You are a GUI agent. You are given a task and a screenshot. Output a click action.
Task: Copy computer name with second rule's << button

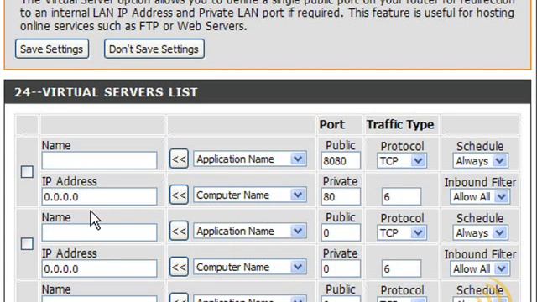tap(179, 267)
